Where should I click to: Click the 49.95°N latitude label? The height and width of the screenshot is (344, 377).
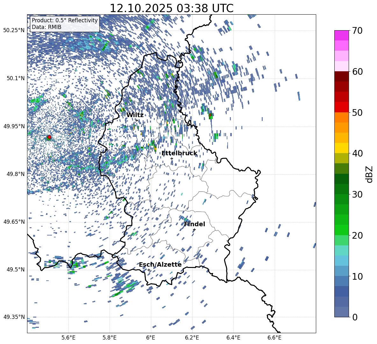coord(14,126)
